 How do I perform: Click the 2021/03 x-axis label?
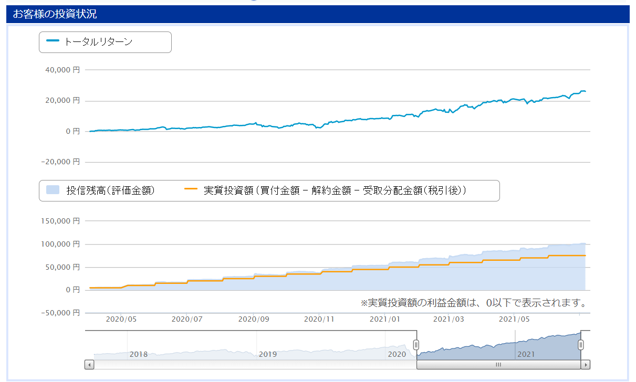[450, 319]
